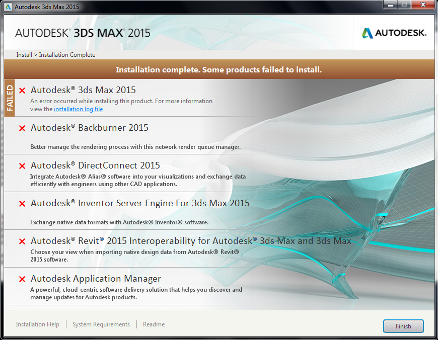438x340 pixels.
Task: Click the 'Install > Installation Complete' breadcrumb
Action: (55, 55)
